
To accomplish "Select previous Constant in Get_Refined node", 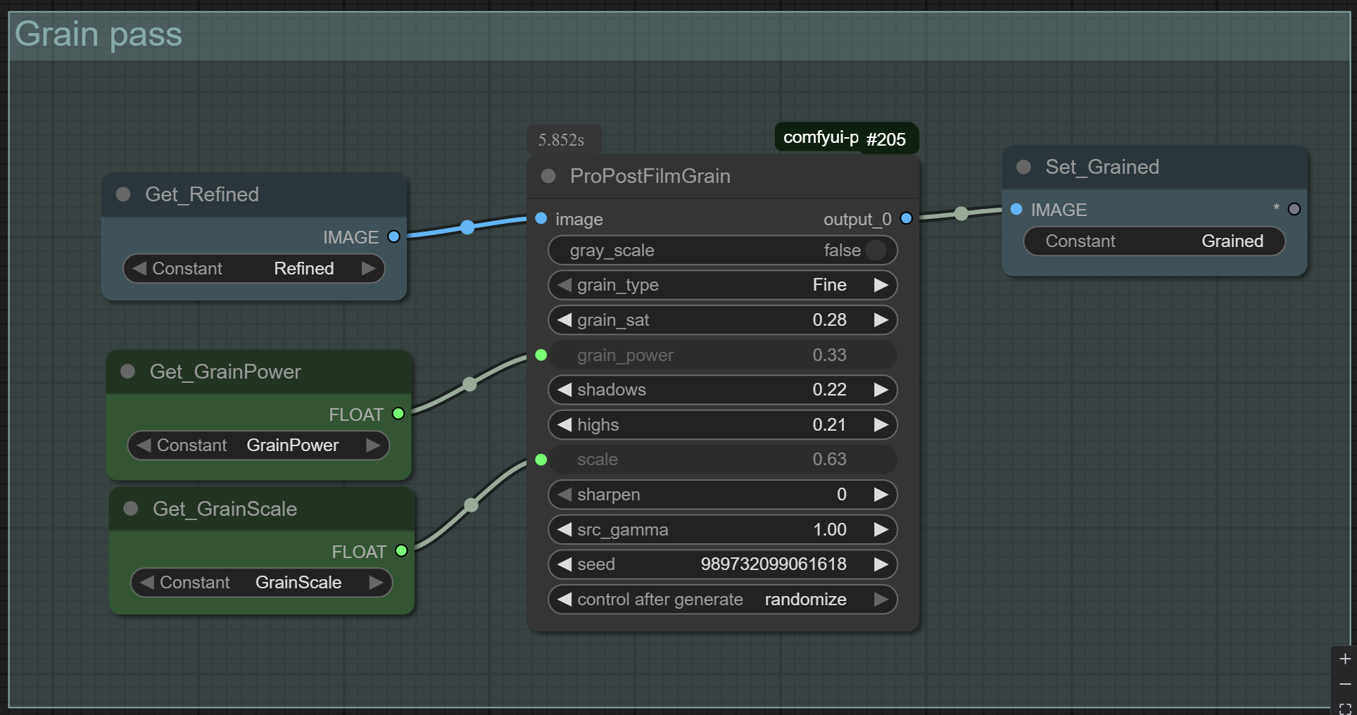I will pos(139,268).
